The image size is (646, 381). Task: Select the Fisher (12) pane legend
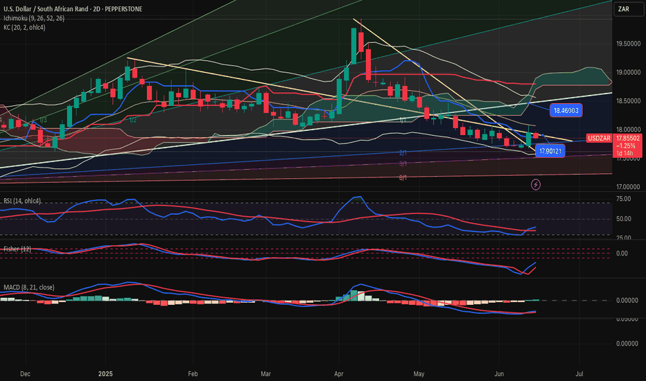coord(17,249)
